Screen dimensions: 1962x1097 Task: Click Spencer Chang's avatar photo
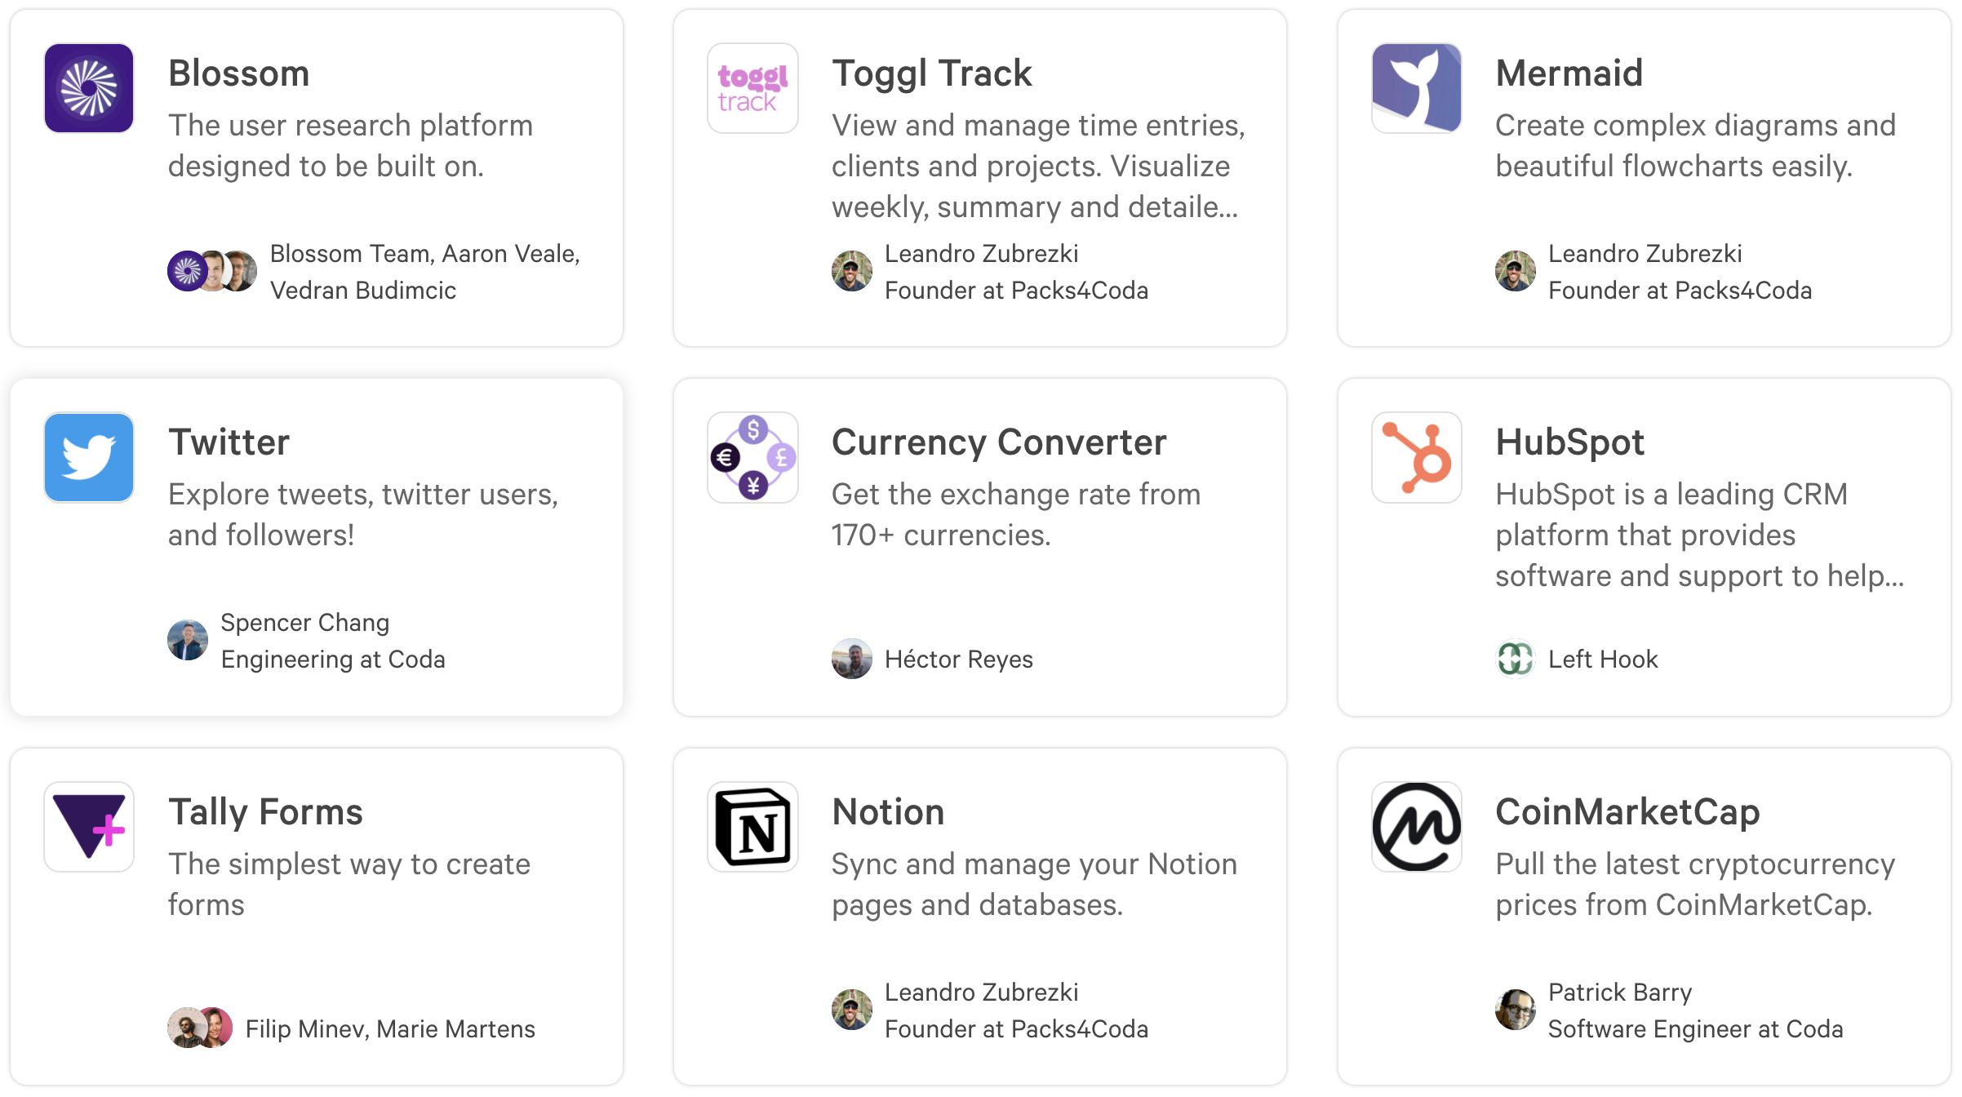(x=188, y=640)
